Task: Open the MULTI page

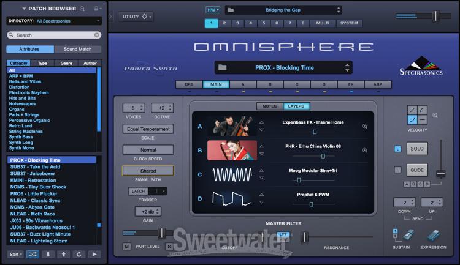Action: pos(323,23)
